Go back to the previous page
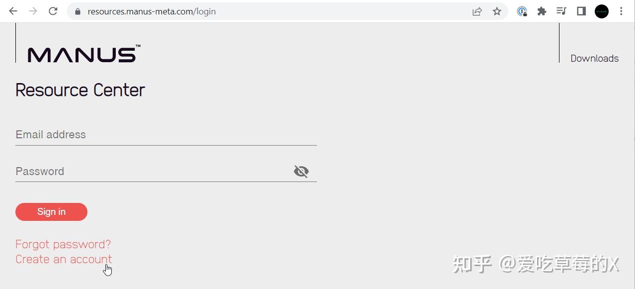 click(x=13, y=11)
